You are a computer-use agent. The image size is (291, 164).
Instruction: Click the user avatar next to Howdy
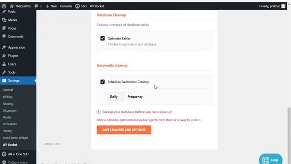[x=283, y=6]
